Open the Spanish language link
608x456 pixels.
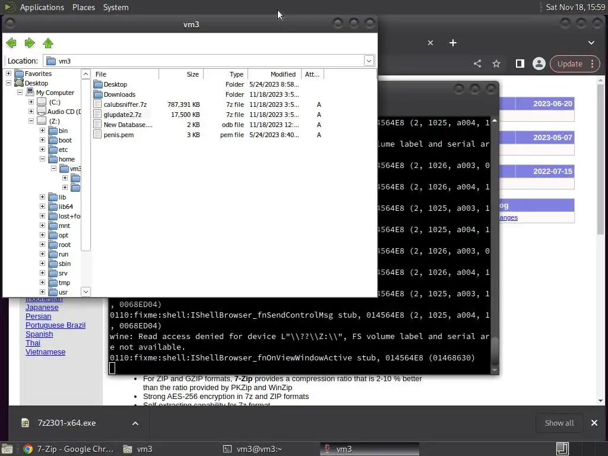(39, 334)
